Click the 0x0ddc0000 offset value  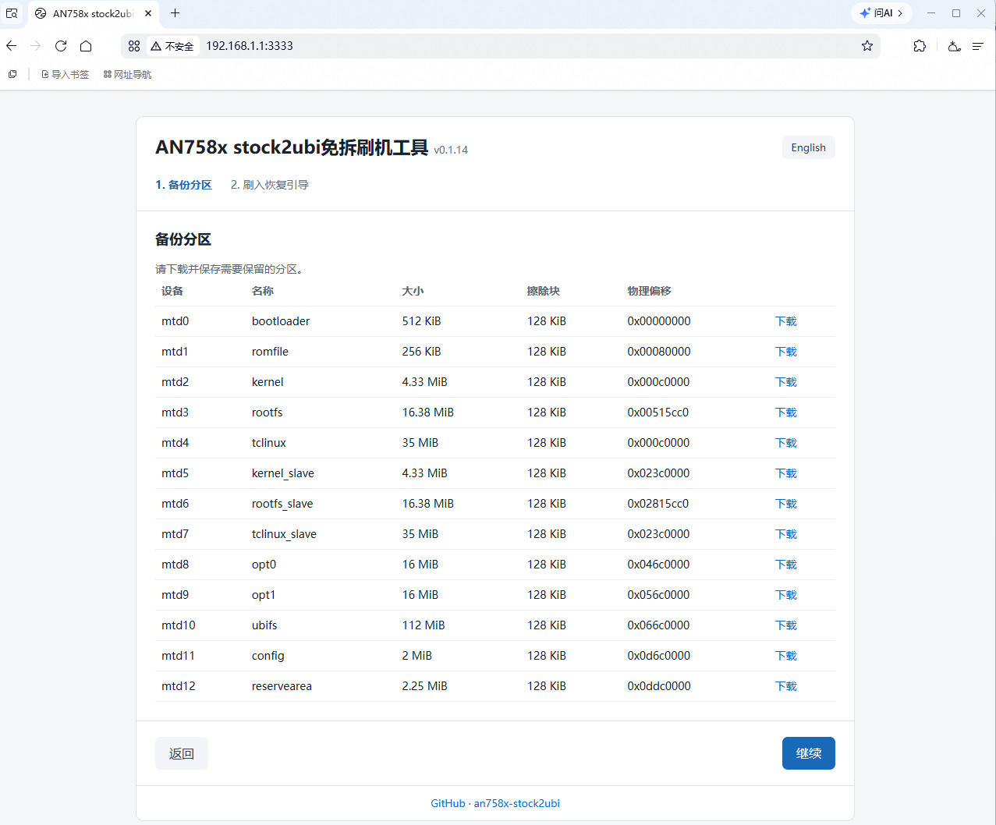(x=659, y=686)
